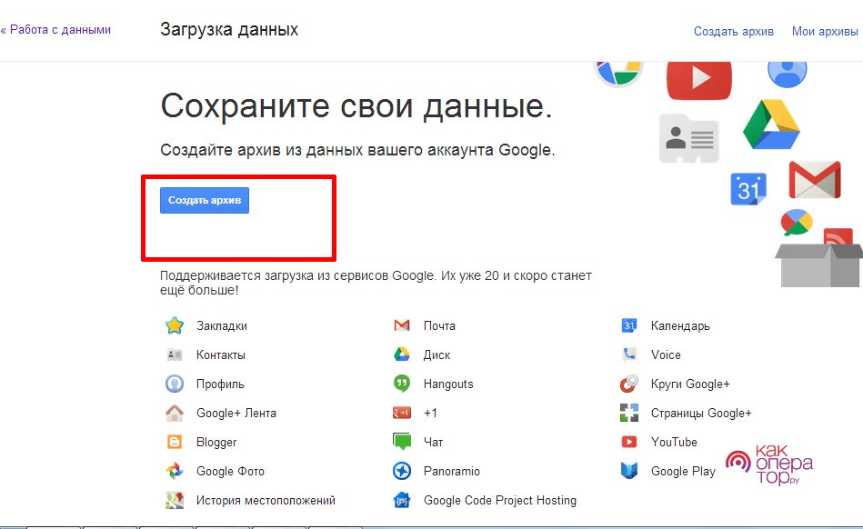This screenshot has height=529, width=863.
Task: Click the Hangouts text label
Action: pos(448,384)
